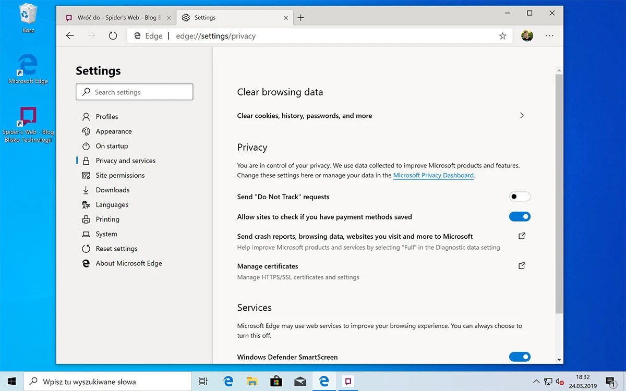This screenshot has height=391, width=626.
Task: Close the Settings tab
Action: 285,18
